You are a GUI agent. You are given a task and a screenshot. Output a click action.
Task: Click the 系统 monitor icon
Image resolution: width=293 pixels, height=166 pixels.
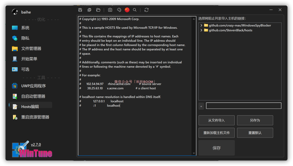15,28
